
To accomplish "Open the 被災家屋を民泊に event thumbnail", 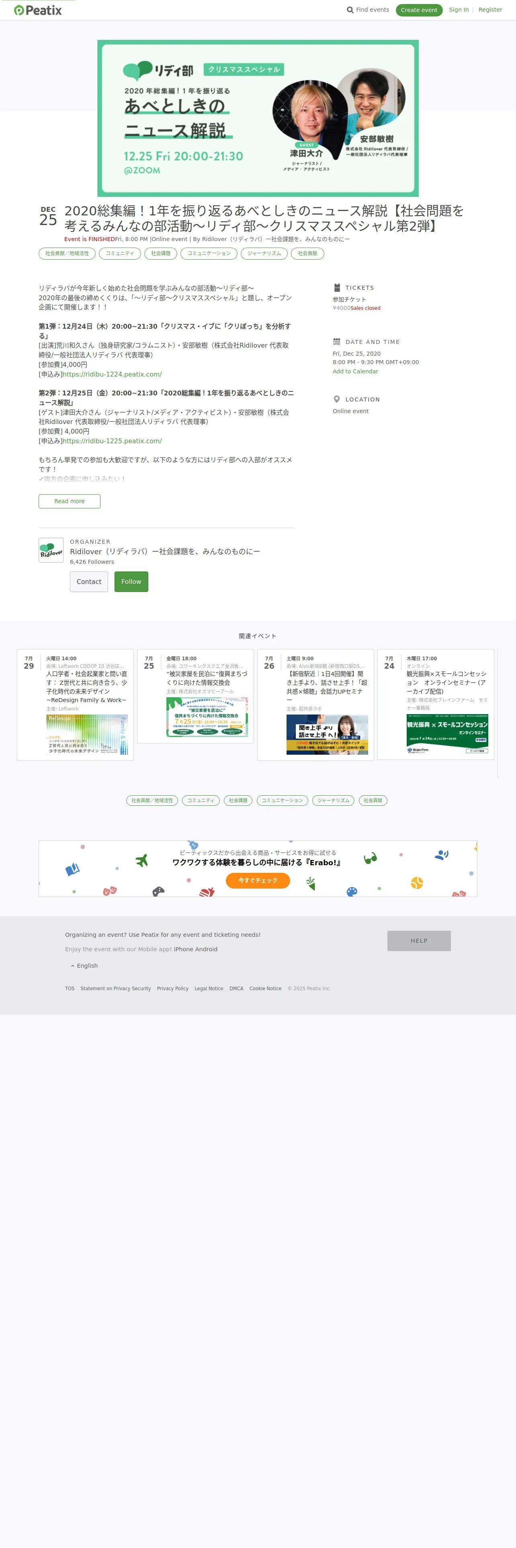I will pyautogui.click(x=207, y=717).
